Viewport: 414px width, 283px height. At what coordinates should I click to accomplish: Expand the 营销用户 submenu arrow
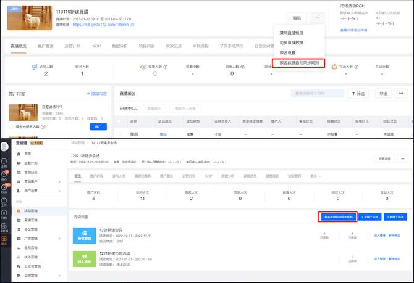tap(59, 182)
